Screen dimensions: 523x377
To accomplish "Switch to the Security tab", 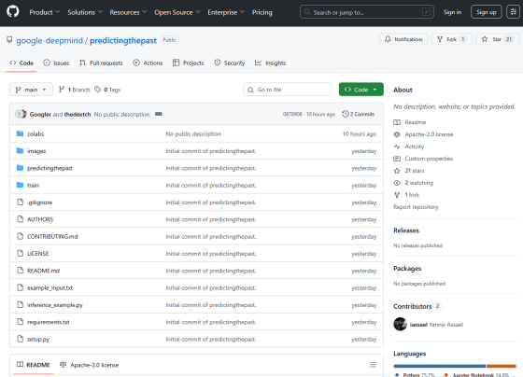I will tap(229, 63).
